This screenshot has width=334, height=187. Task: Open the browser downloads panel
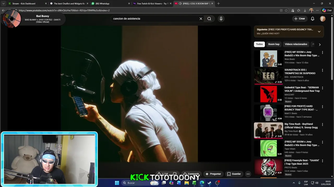point(305,10)
